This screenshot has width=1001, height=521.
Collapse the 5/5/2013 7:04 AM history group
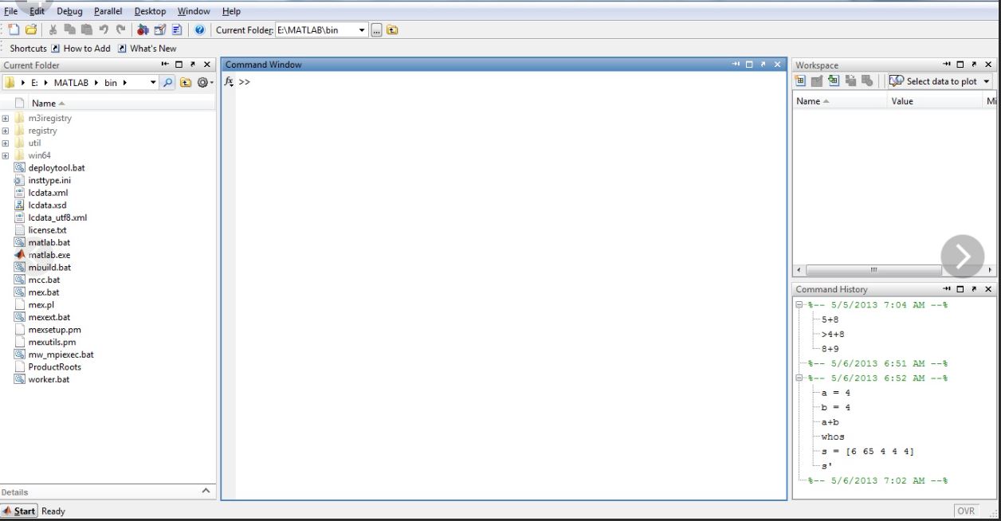pyautogui.click(x=799, y=305)
